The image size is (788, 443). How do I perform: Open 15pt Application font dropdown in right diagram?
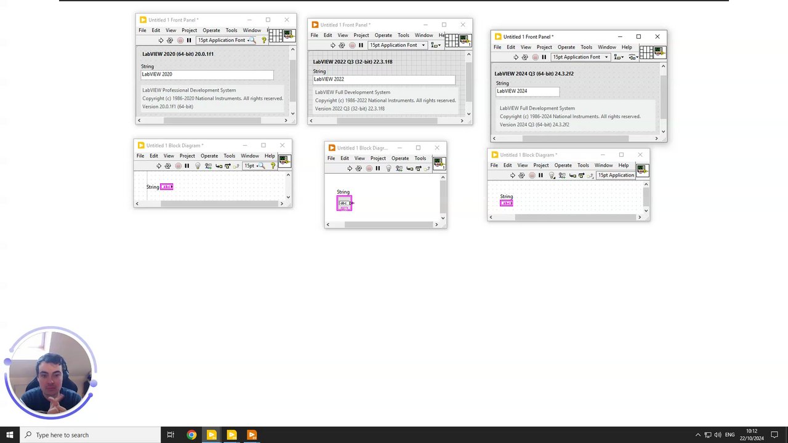coord(616,175)
